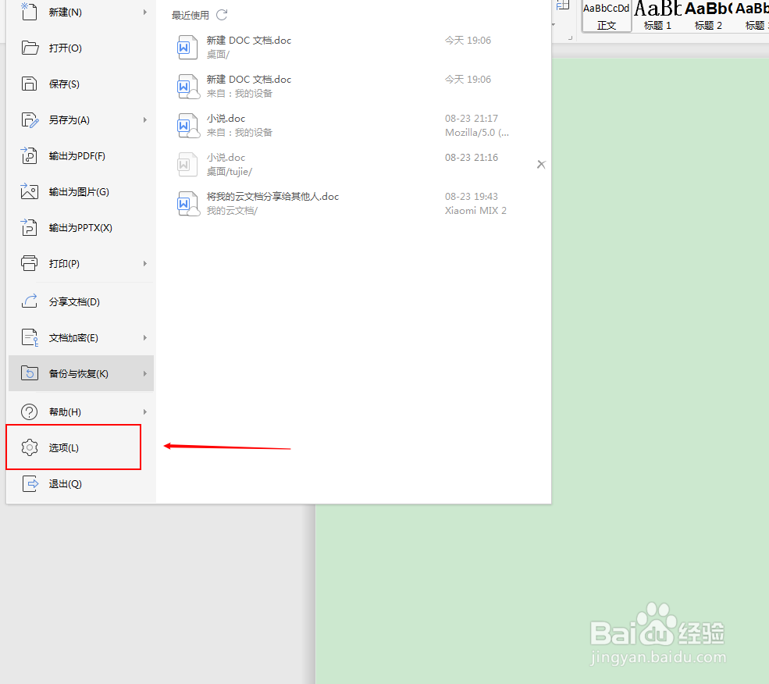Select the 文档加密(E) encryption icon
Viewport: 769px width, 684px height.
click(x=29, y=337)
